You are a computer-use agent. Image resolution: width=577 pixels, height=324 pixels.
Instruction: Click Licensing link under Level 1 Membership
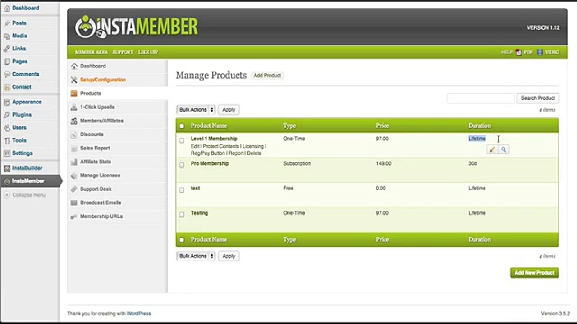(253, 147)
